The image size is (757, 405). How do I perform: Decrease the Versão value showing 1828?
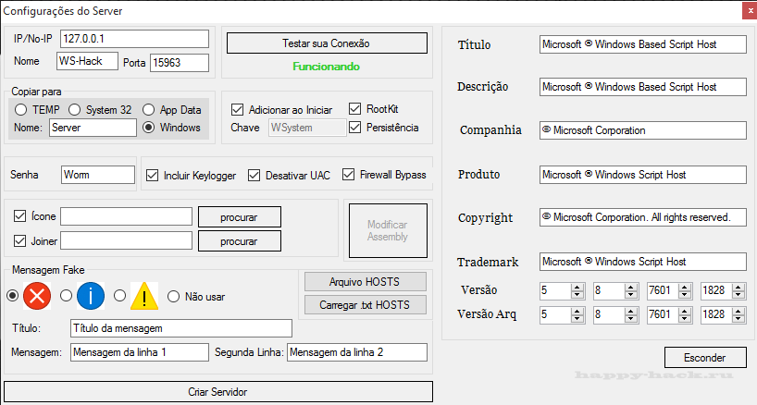(738, 294)
